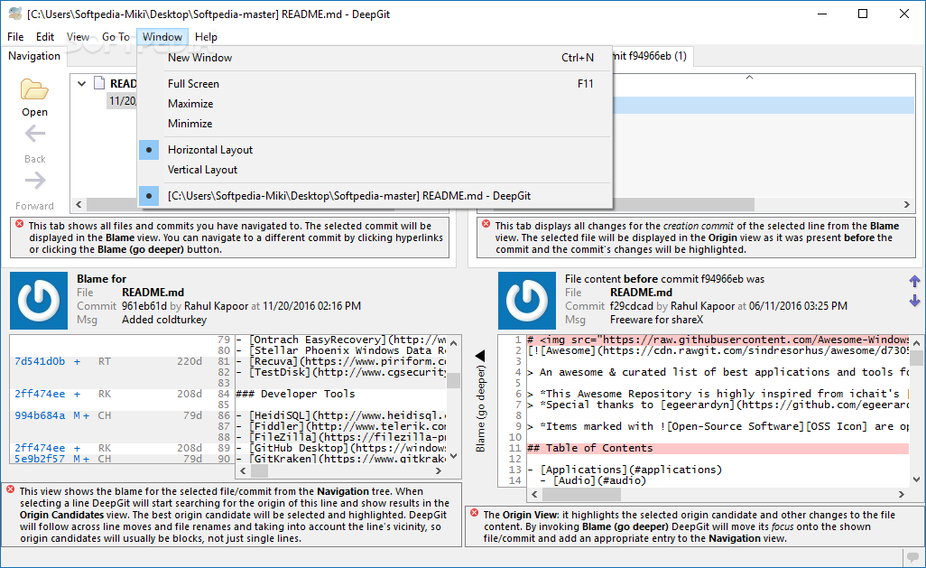Screen dimensions: 926x568
Task: Select the '### Developer Tools' line
Action: tap(341, 394)
